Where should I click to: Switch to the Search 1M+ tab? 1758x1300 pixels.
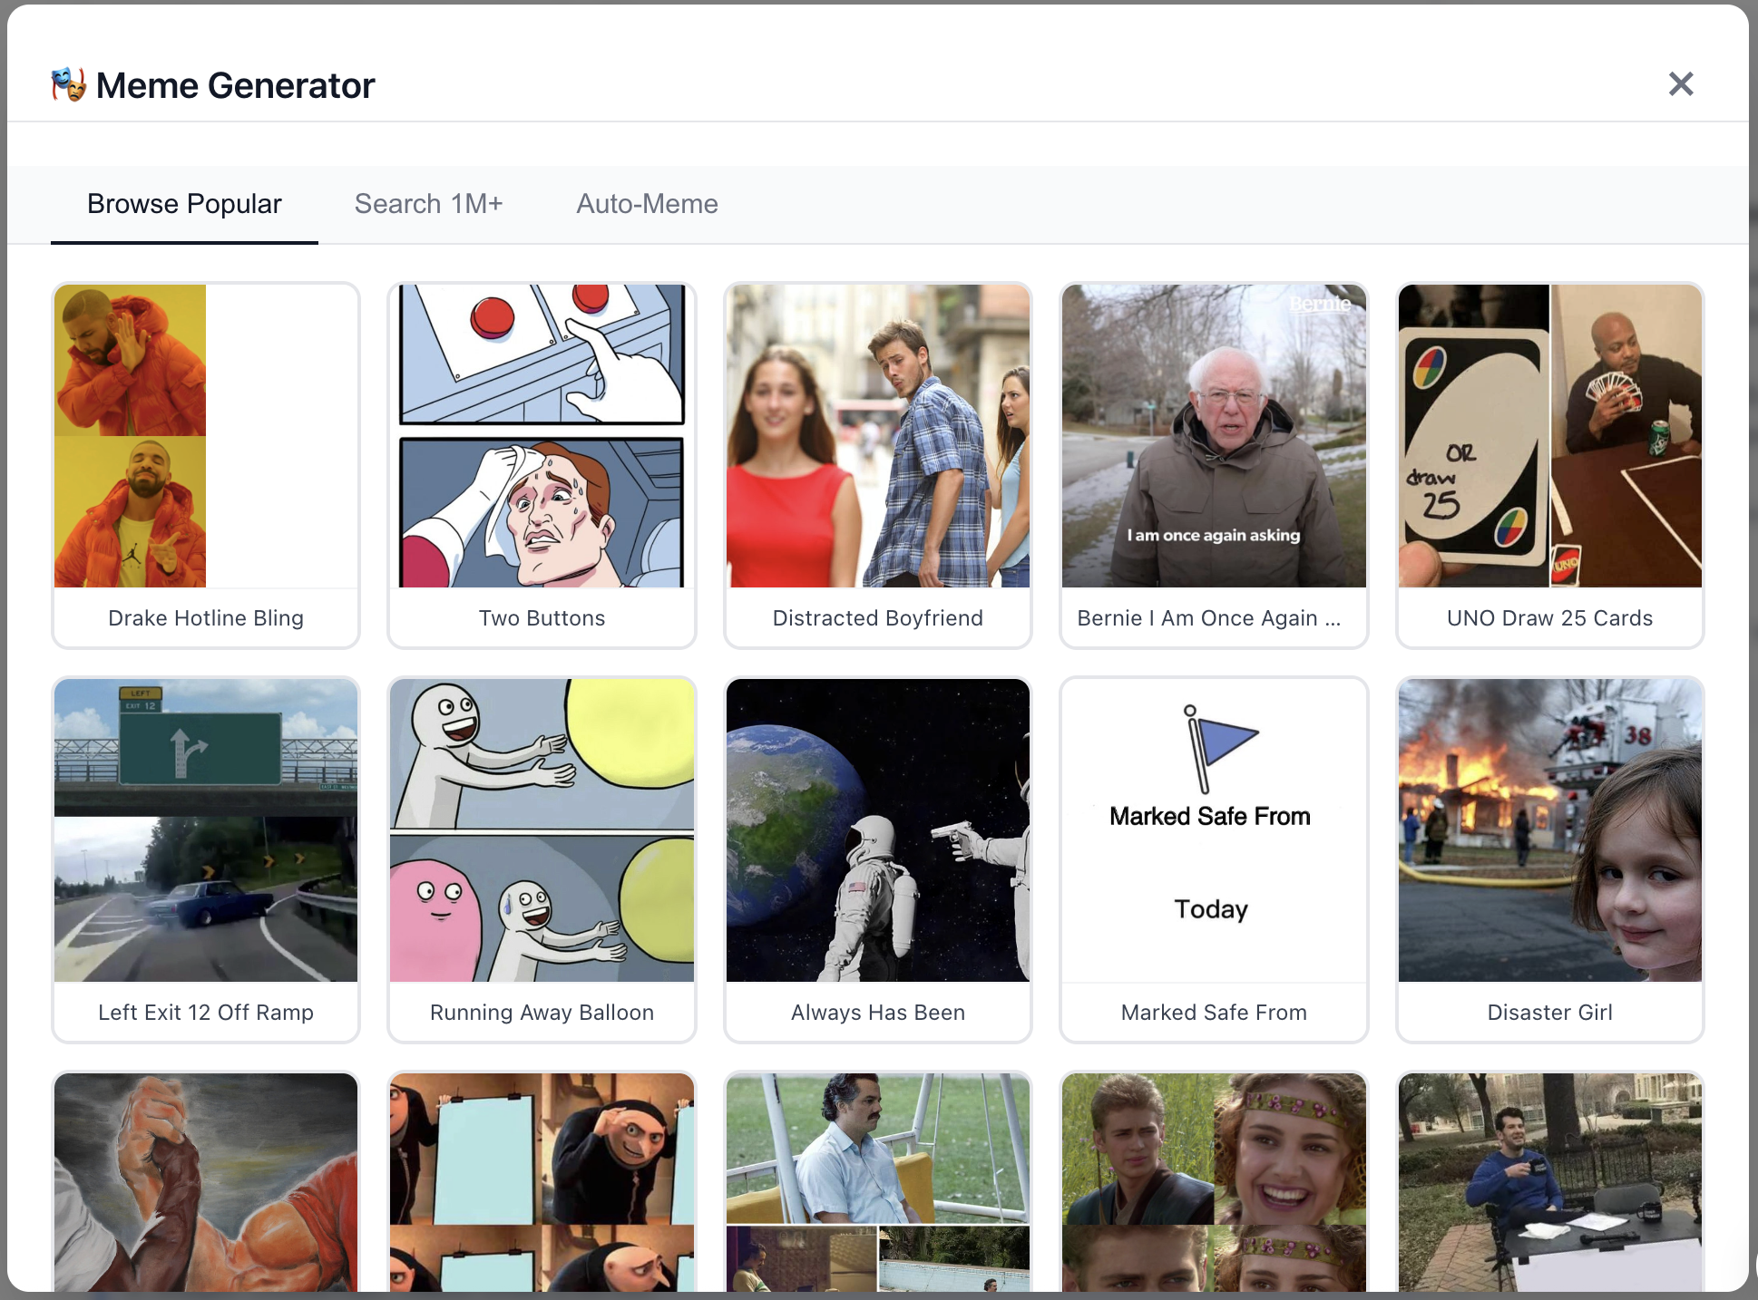428,204
